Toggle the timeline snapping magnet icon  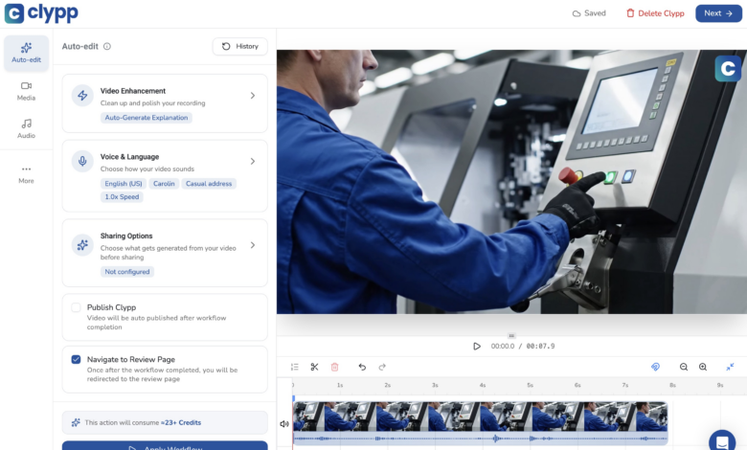pyautogui.click(x=655, y=367)
